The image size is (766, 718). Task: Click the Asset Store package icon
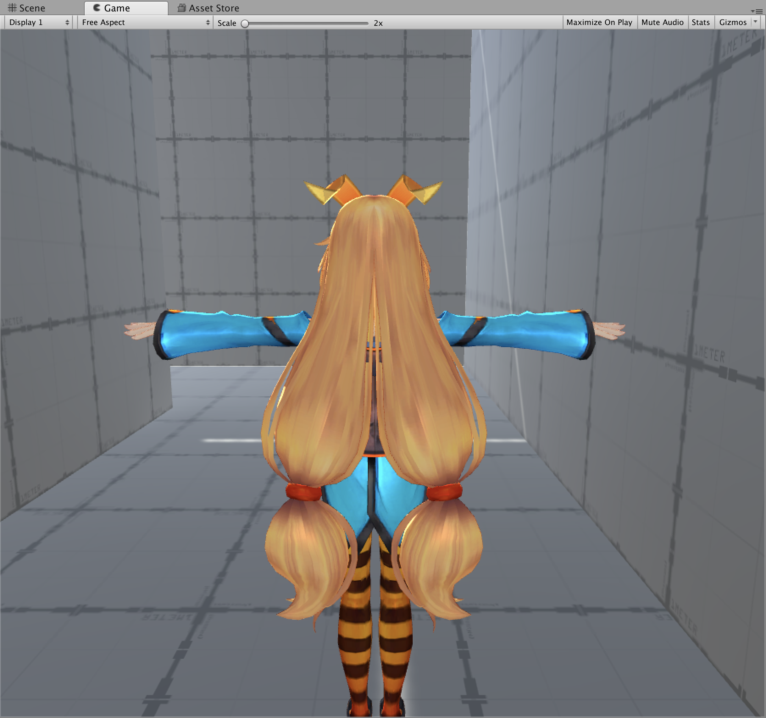[182, 8]
